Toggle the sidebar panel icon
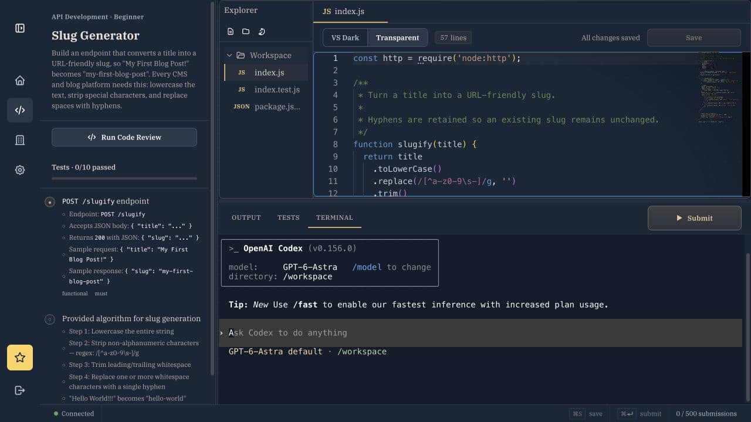The image size is (751, 422). click(x=20, y=28)
